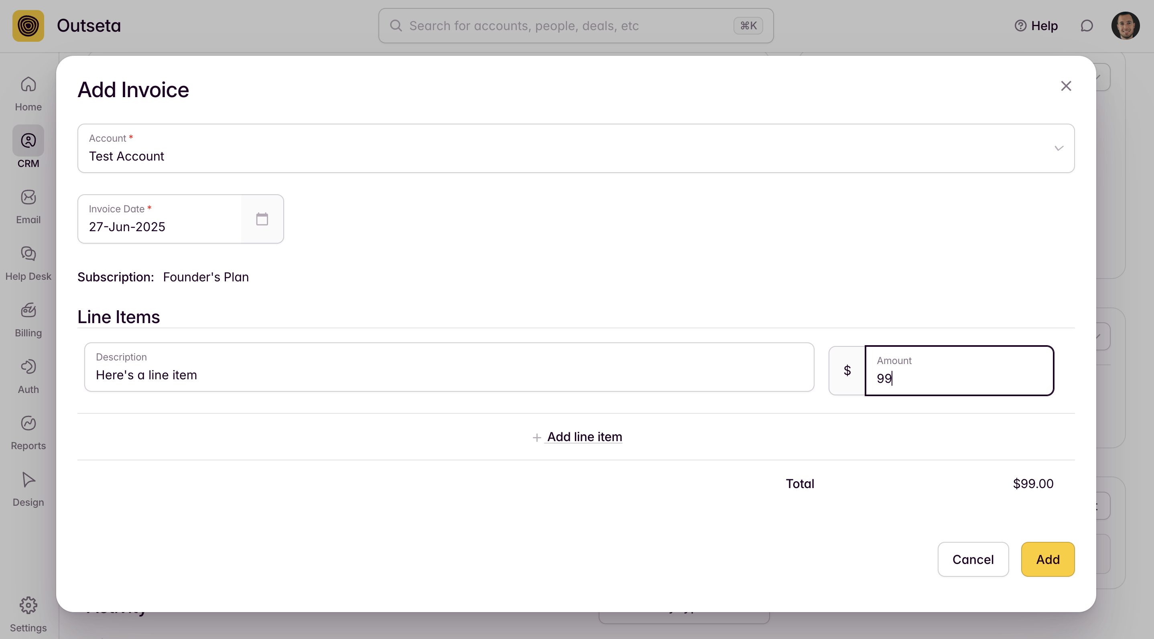The width and height of the screenshot is (1154, 639).
Task: Click the Invoice Date field
Action: point(160,219)
